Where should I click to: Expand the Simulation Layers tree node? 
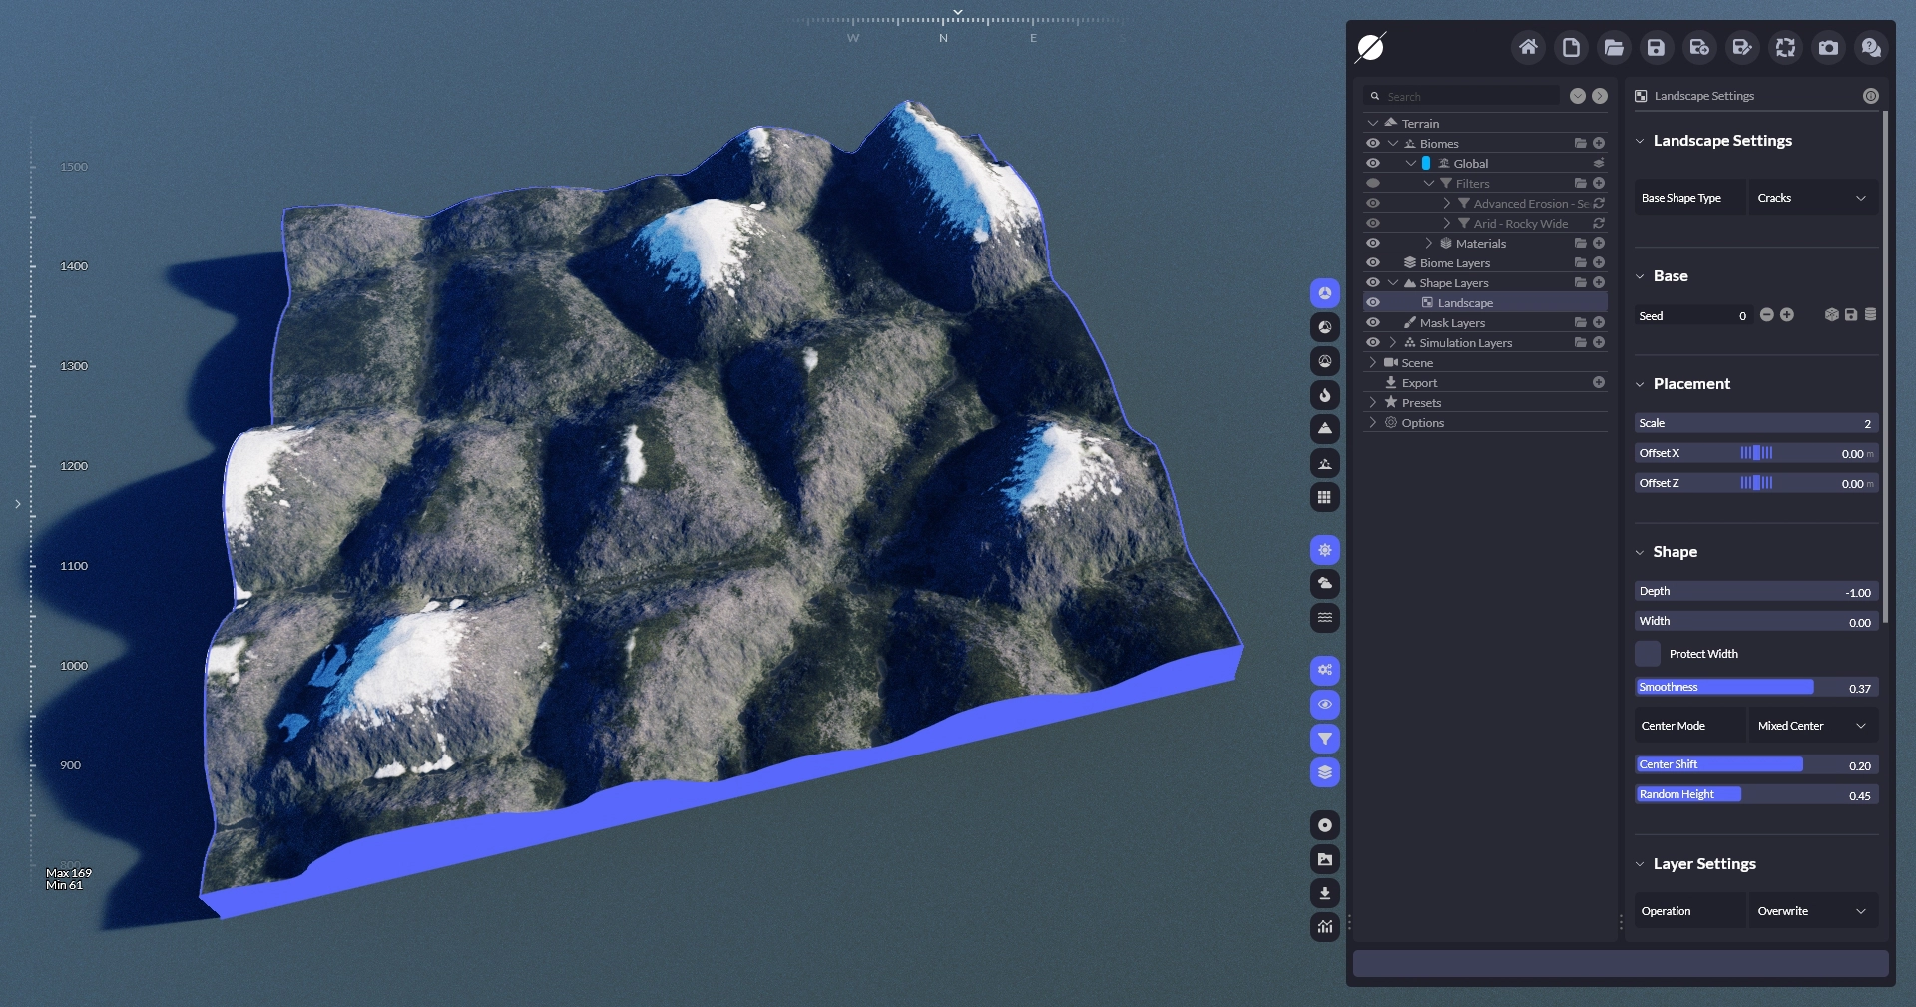1393,343
